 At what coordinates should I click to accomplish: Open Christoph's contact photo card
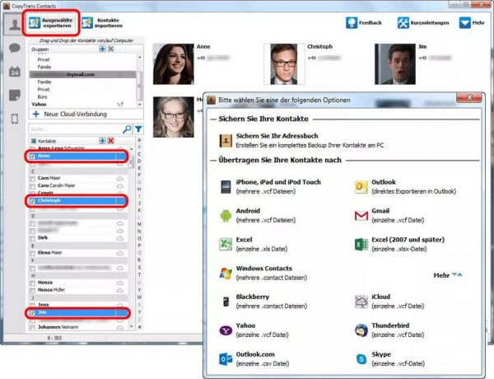coord(284,64)
